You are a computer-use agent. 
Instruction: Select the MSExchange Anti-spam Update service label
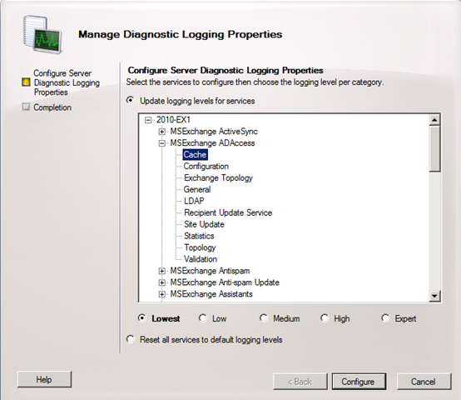point(225,282)
